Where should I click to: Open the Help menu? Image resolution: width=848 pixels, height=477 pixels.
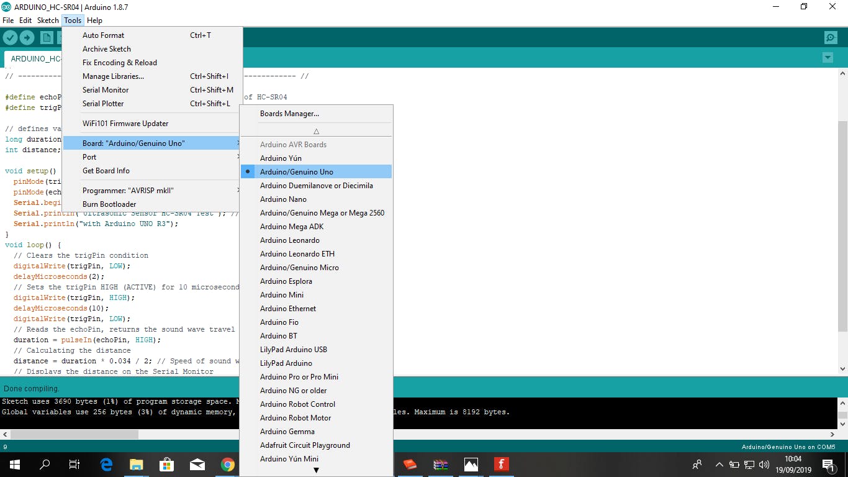(94, 20)
